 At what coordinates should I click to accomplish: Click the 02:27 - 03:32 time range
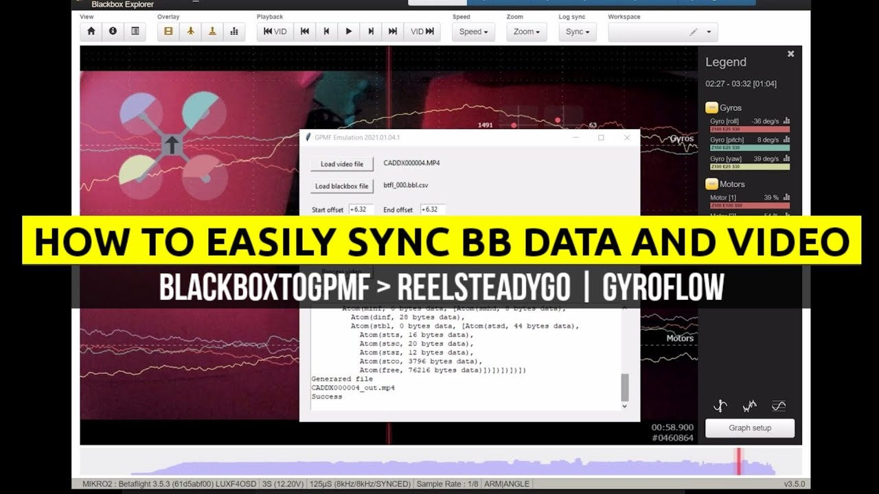point(741,84)
